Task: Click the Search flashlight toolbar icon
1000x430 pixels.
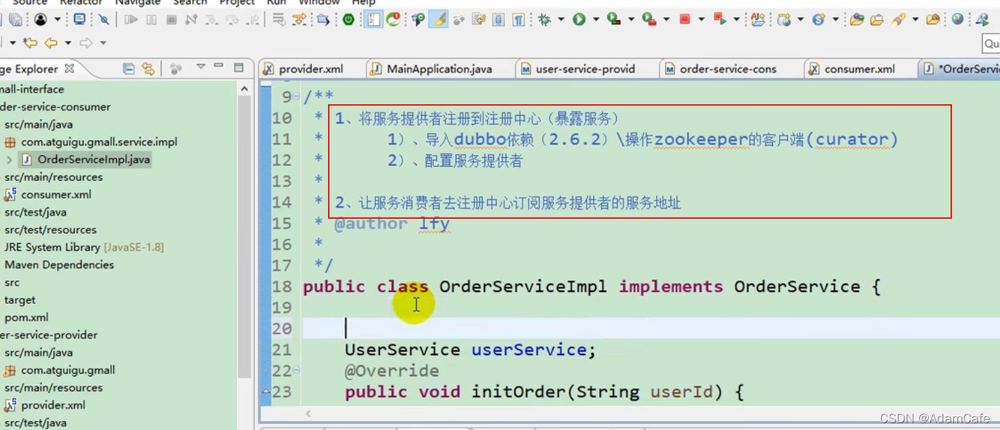Action: coord(898,20)
